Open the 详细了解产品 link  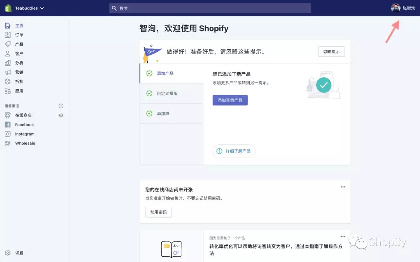(234, 151)
